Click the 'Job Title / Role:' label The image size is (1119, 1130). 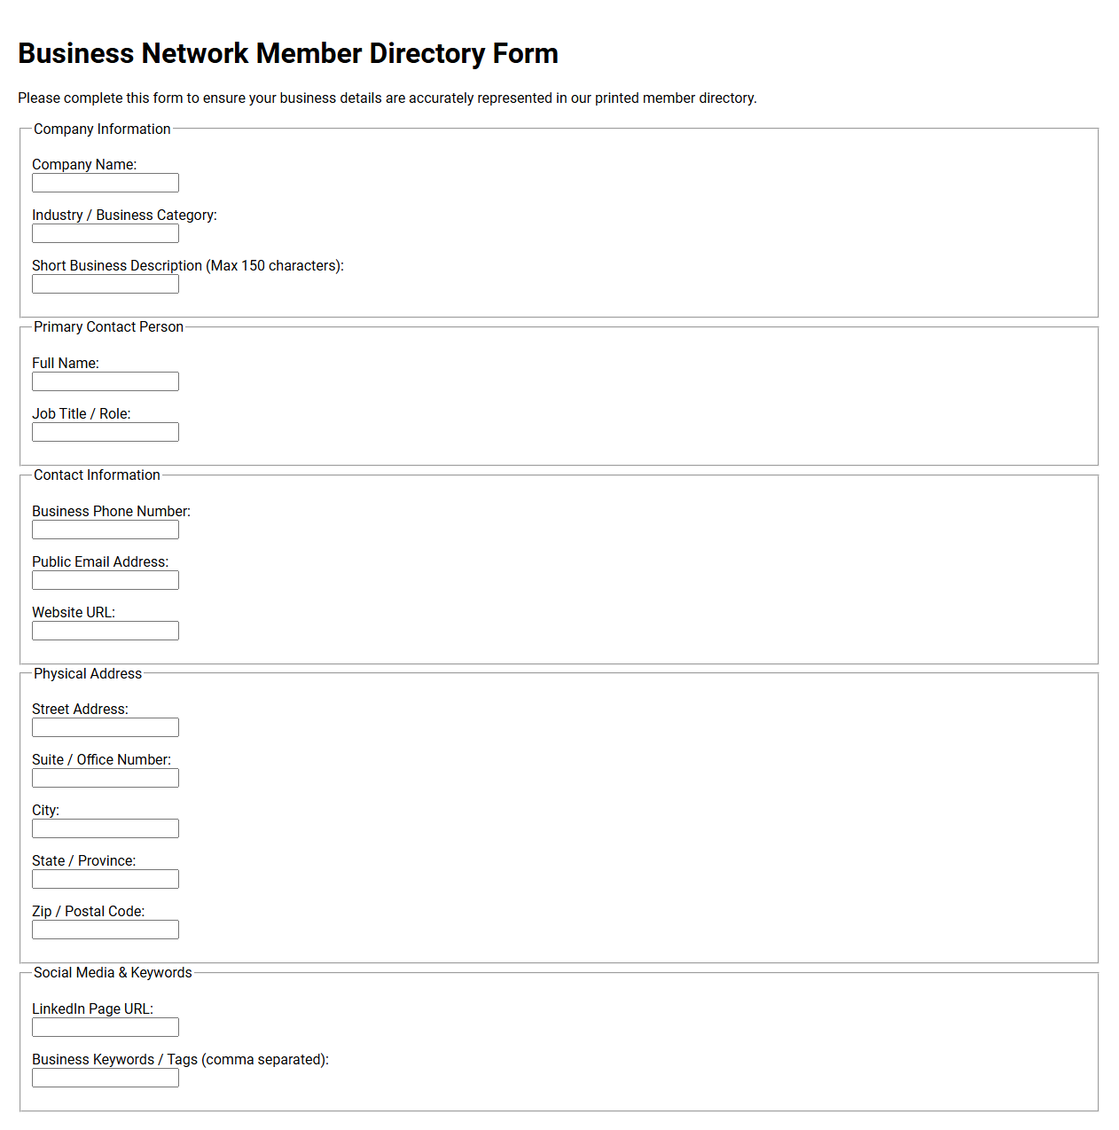pyautogui.click(x=82, y=413)
